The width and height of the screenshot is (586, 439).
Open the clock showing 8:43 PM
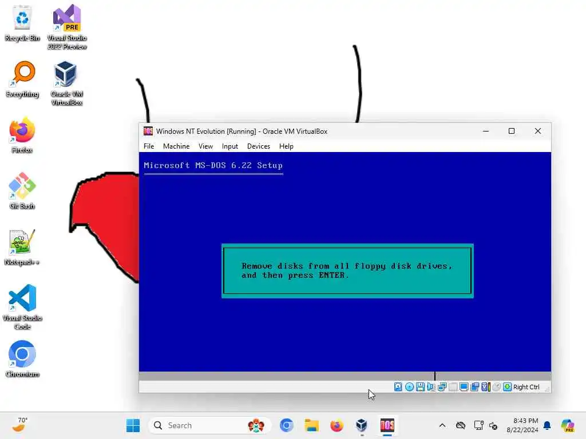click(x=522, y=425)
